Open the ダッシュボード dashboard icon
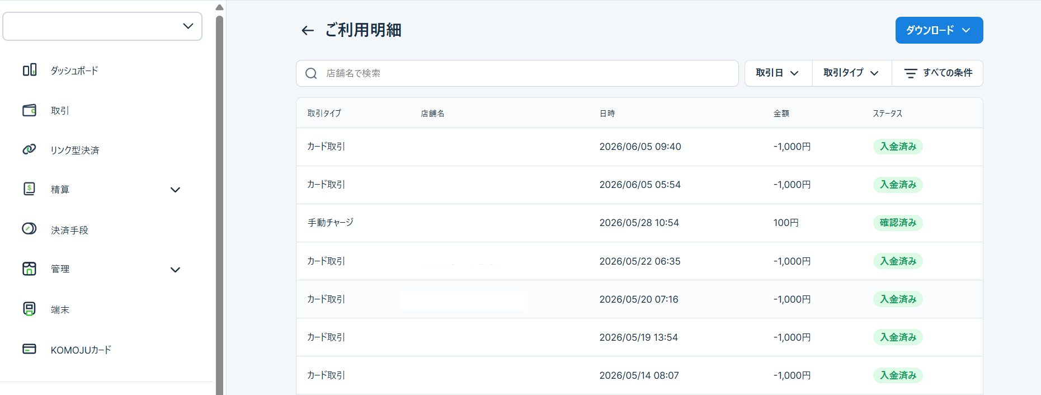1041x395 pixels. [30, 70]
